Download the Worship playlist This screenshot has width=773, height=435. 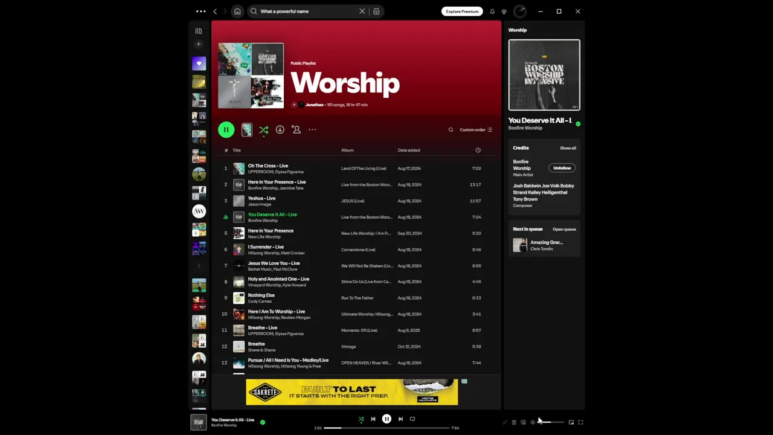coord(280,129)
